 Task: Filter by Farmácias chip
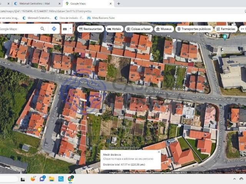[226, 29]
